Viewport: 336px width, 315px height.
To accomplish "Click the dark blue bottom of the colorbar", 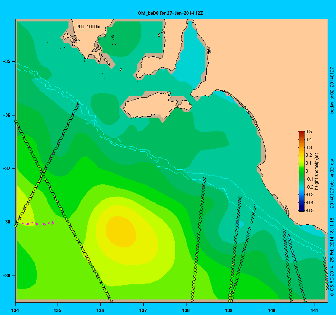I will pos(301,209).
